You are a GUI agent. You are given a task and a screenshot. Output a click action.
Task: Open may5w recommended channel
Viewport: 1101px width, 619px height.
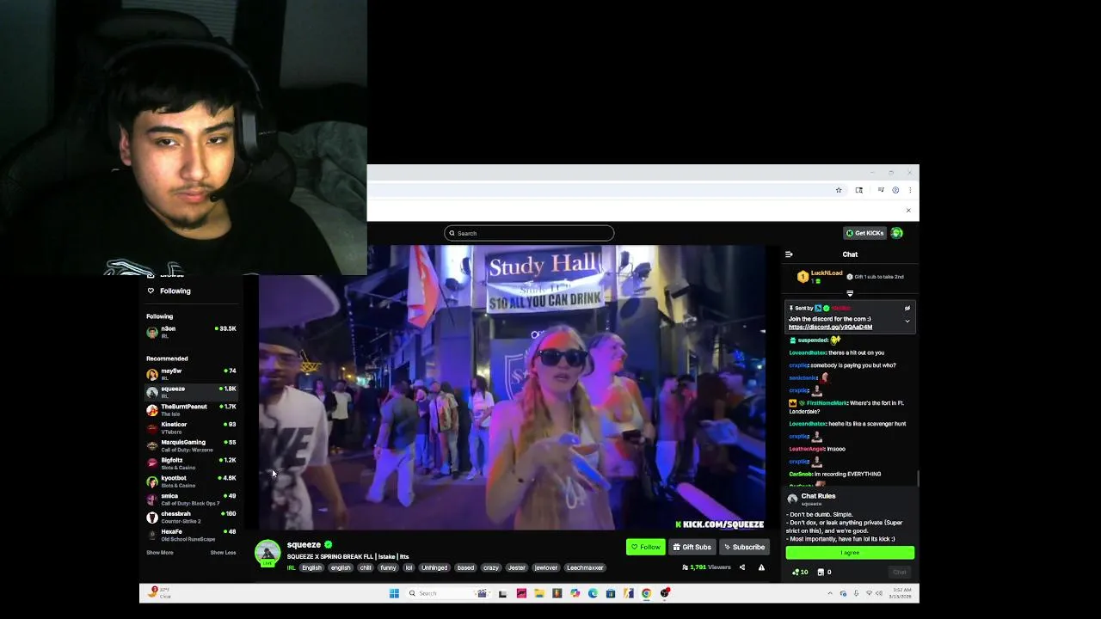(191, 374)
